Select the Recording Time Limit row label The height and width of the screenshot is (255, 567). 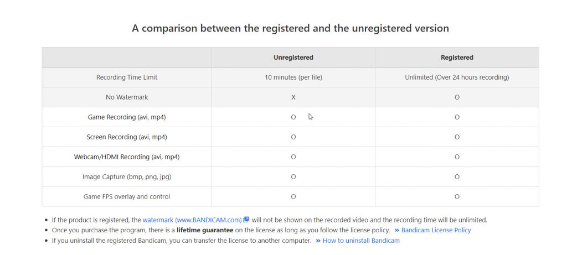pos(127,77)
